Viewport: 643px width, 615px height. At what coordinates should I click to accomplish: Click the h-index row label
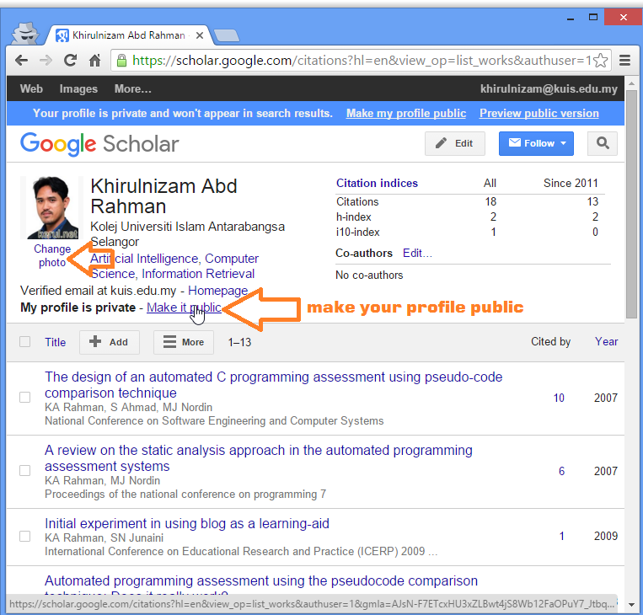[x=353, y=217]
